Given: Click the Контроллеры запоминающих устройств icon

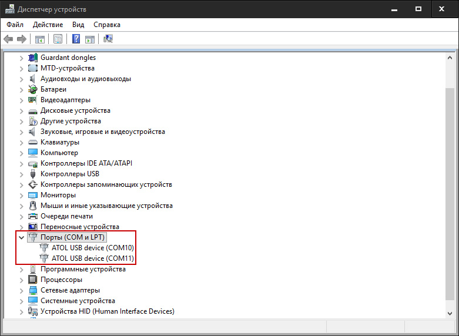Looking at the screenshot, I should pos(33,184).
